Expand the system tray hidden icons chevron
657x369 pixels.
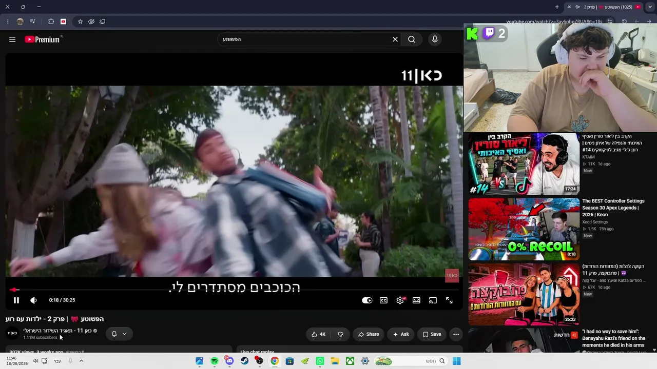tap(81, 361)
